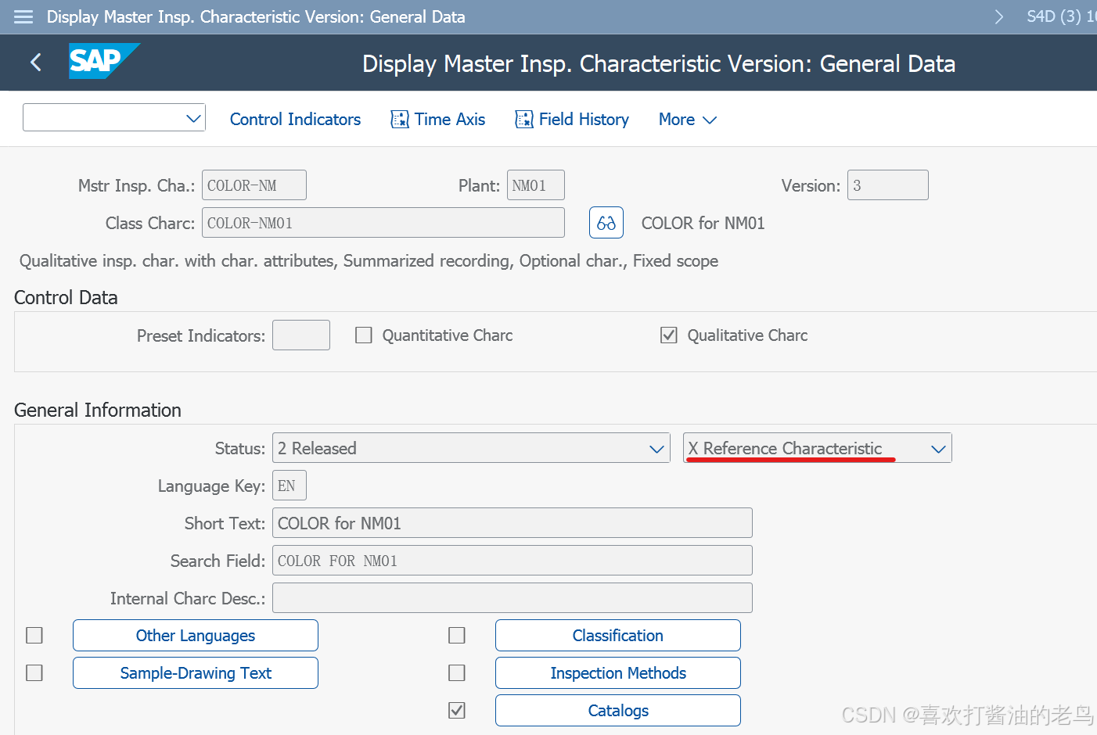Click the SAP logo
Image resolution: width=1097 pixels, height=735 pixels.
103,62
